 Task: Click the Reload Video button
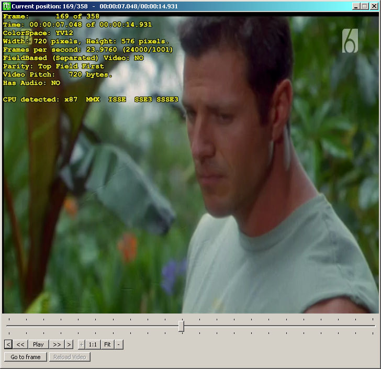point(70,357)
